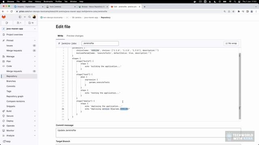Open Commits in the sidebar
259x145 pixels.
click(x=11, y=86)
